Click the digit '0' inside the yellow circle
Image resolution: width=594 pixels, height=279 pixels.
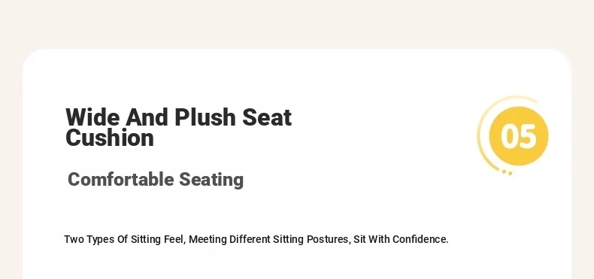click(510, 136)
